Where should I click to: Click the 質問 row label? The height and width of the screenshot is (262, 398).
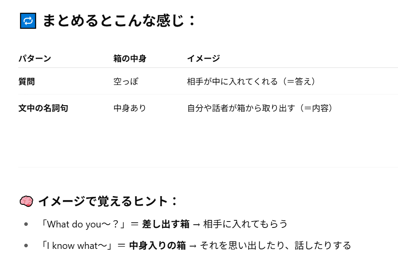[x=27, y=82]
